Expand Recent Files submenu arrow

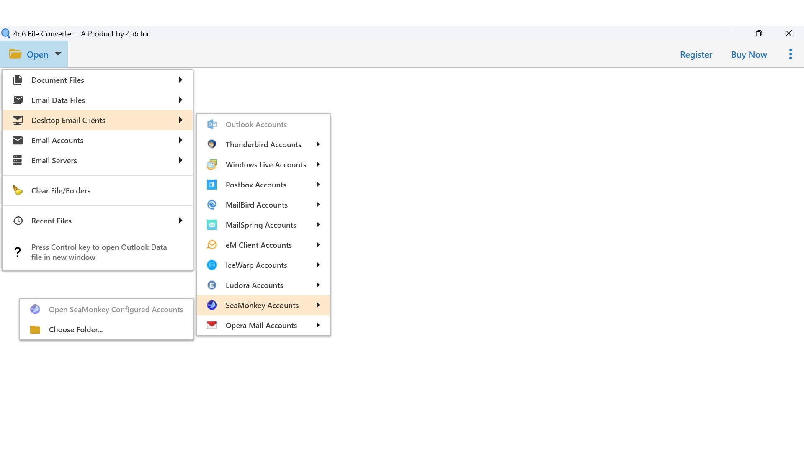[180, 221]
